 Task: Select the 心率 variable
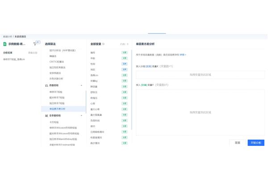pos(92,103)
